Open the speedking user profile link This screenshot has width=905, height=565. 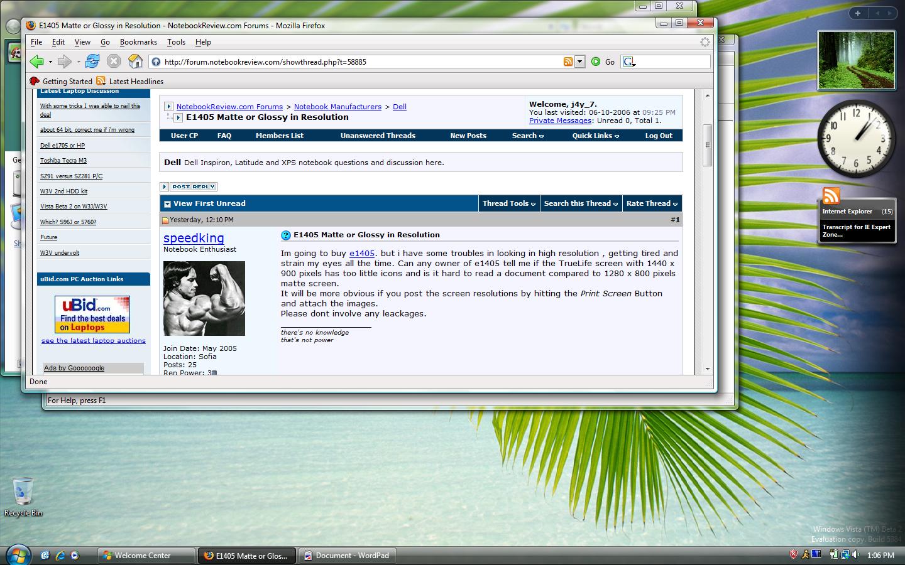coord(194,238)
